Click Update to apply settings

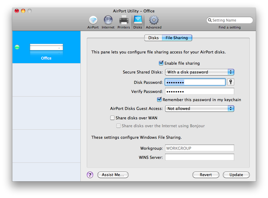(236, 175)
